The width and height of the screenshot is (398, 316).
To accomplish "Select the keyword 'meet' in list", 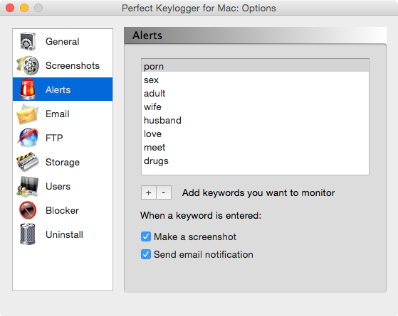I will [255, 148].
